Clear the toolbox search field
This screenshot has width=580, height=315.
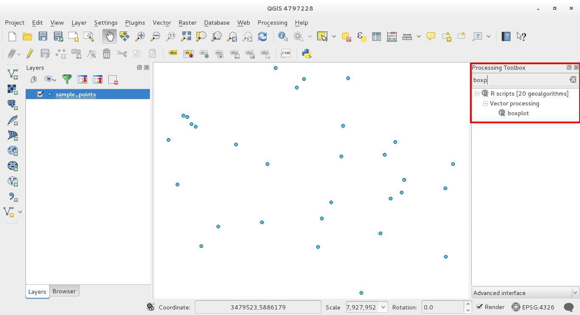(x=573, y=79)
